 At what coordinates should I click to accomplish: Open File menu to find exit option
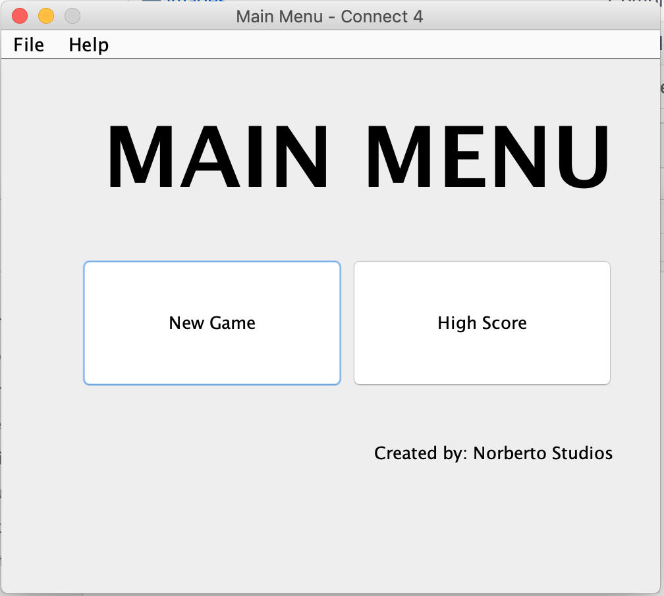pos(28,45)
